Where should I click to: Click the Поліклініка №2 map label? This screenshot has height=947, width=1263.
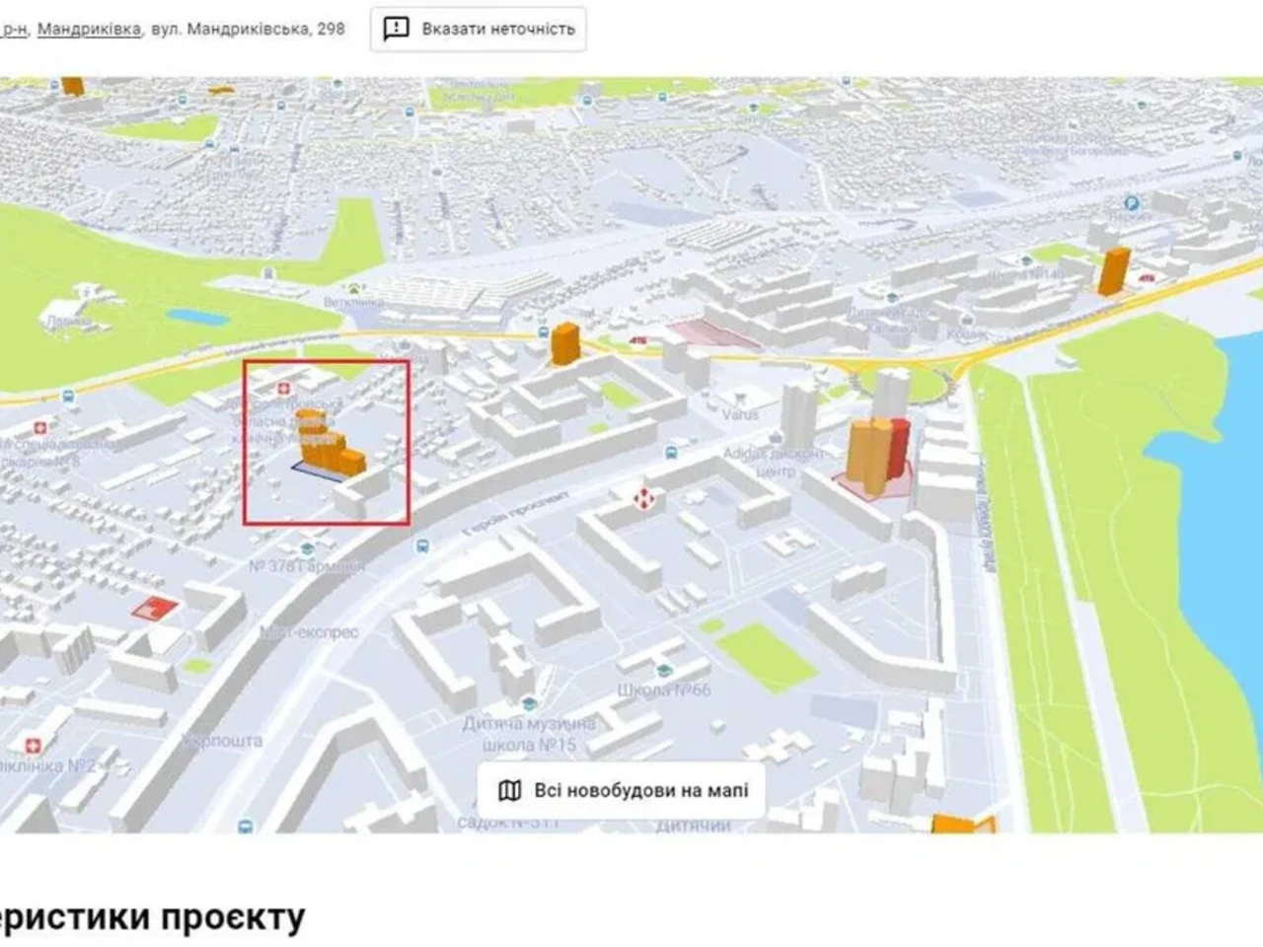47,765
